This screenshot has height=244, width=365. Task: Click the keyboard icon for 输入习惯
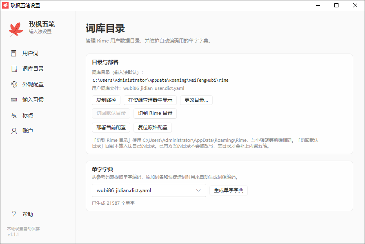point(14,100)
